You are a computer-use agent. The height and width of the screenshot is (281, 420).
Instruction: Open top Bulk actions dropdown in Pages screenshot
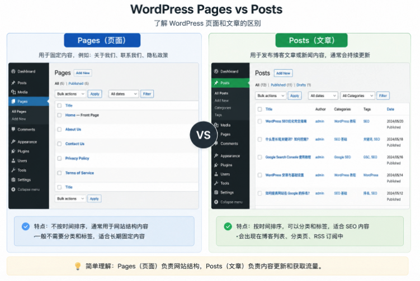tap(70, 94)
